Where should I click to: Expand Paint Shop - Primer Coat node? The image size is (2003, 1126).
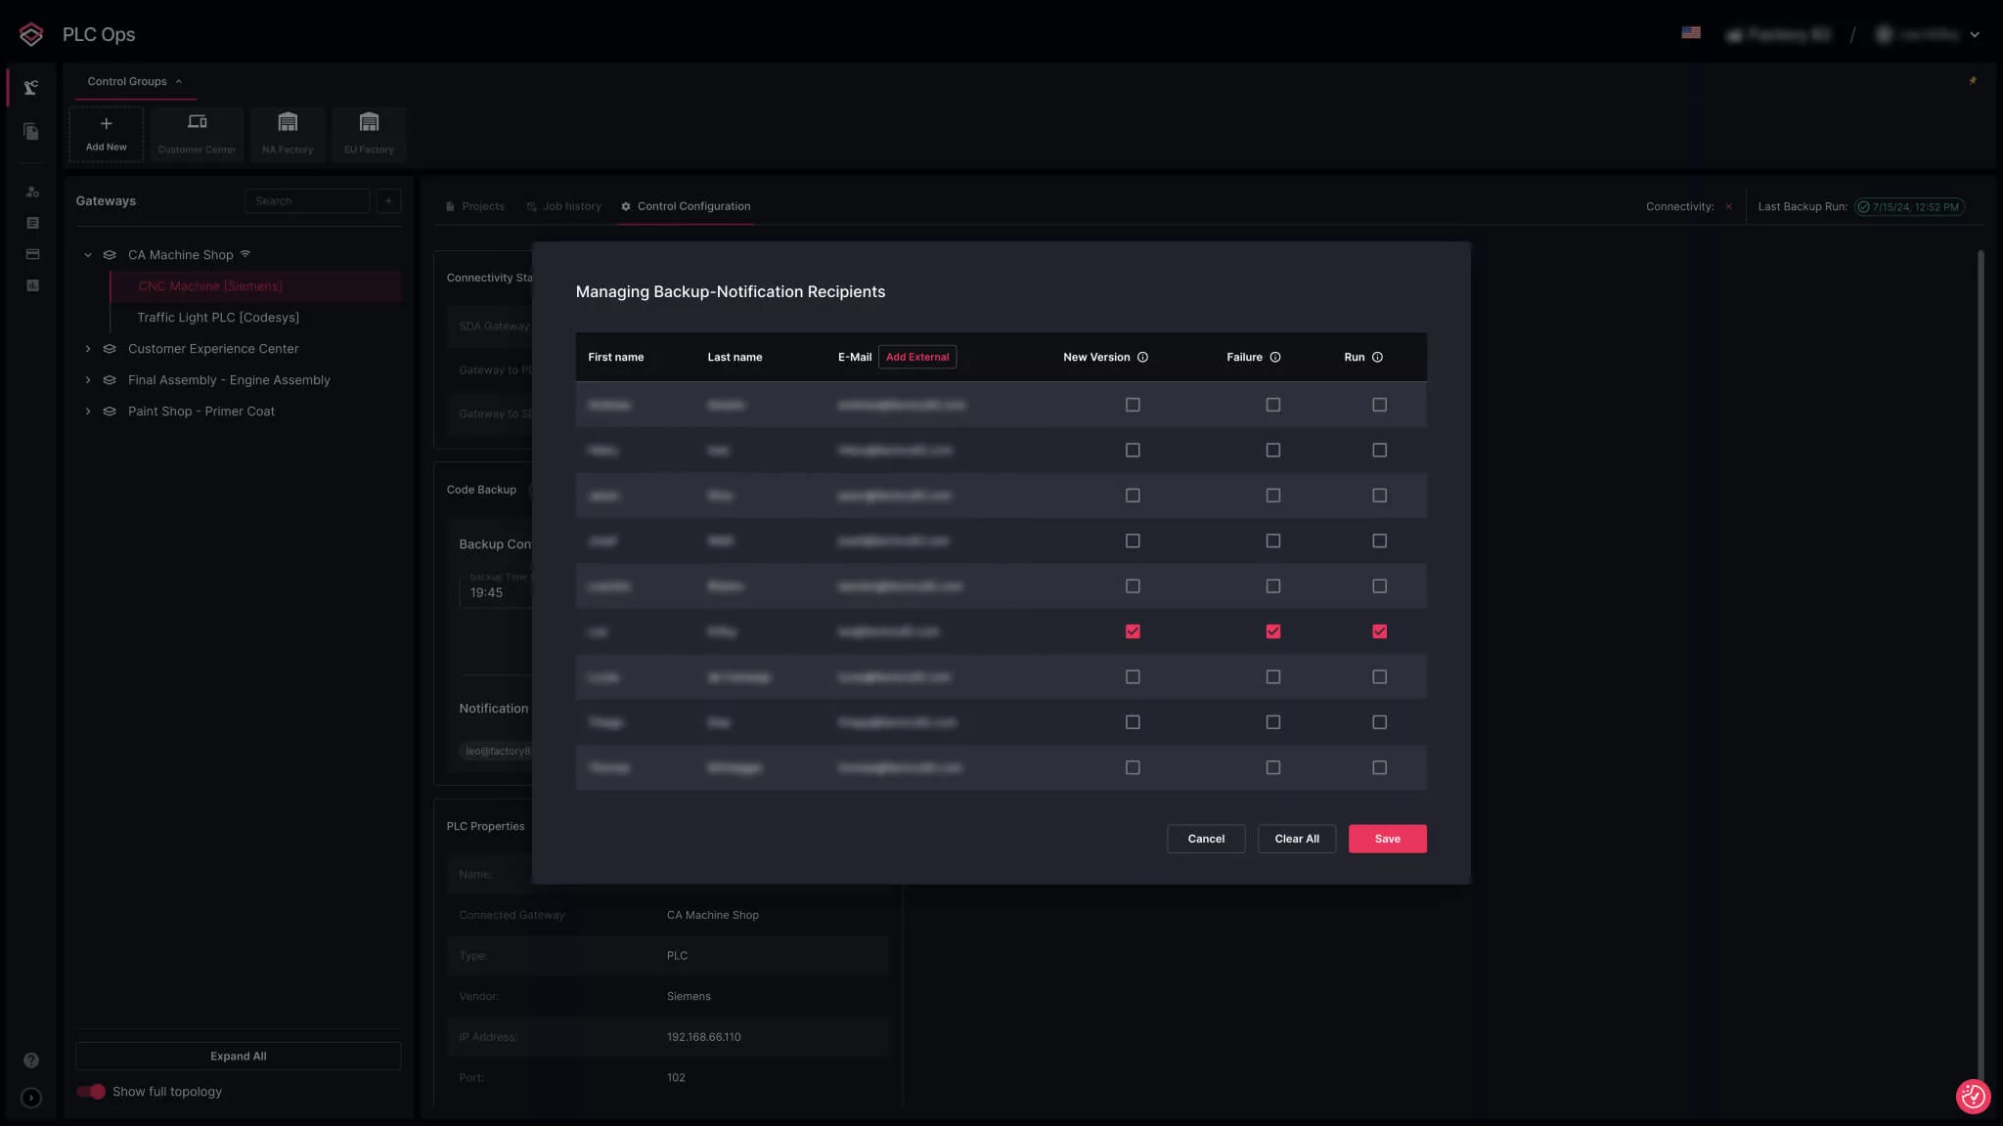(88, 411)
